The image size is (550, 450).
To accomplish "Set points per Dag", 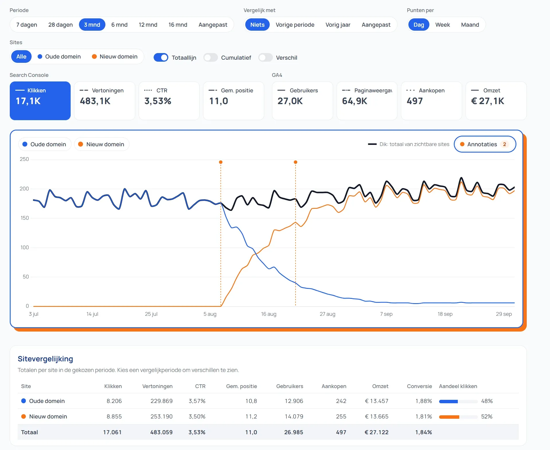I will [419, 25].
